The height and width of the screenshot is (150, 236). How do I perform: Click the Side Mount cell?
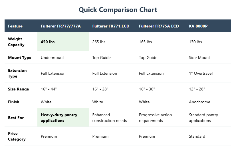[x=199, y=58]
